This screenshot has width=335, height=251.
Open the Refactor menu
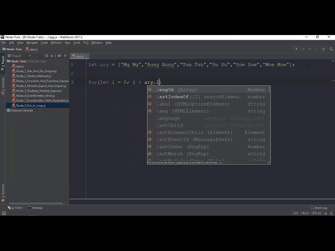click(56, 42)
